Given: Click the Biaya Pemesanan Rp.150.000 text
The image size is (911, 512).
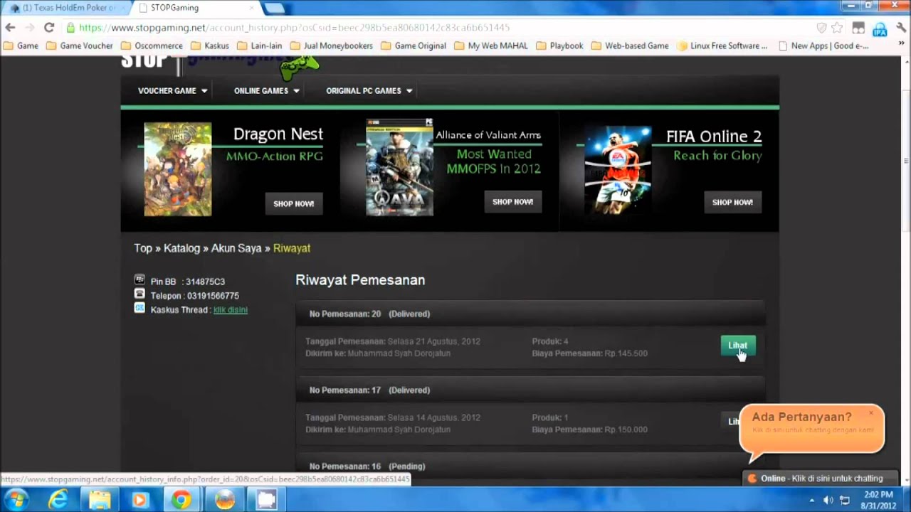Looking at the screenshot, I should [589, 430].
